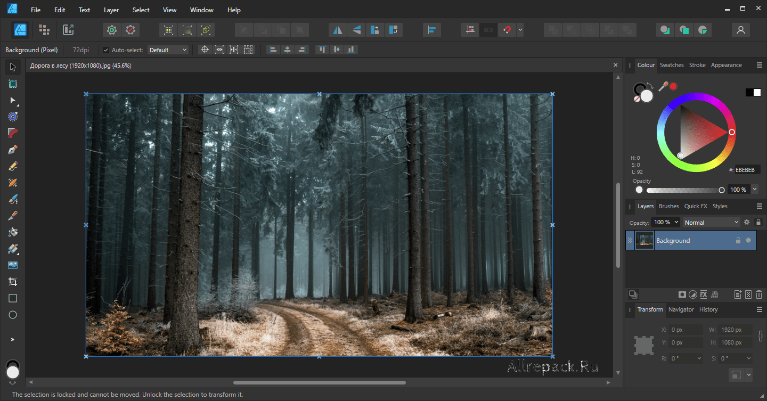Swap stroke and fill colours
Image resolution: width=767 pixels, height=401 pixels.
click(649, 85)
